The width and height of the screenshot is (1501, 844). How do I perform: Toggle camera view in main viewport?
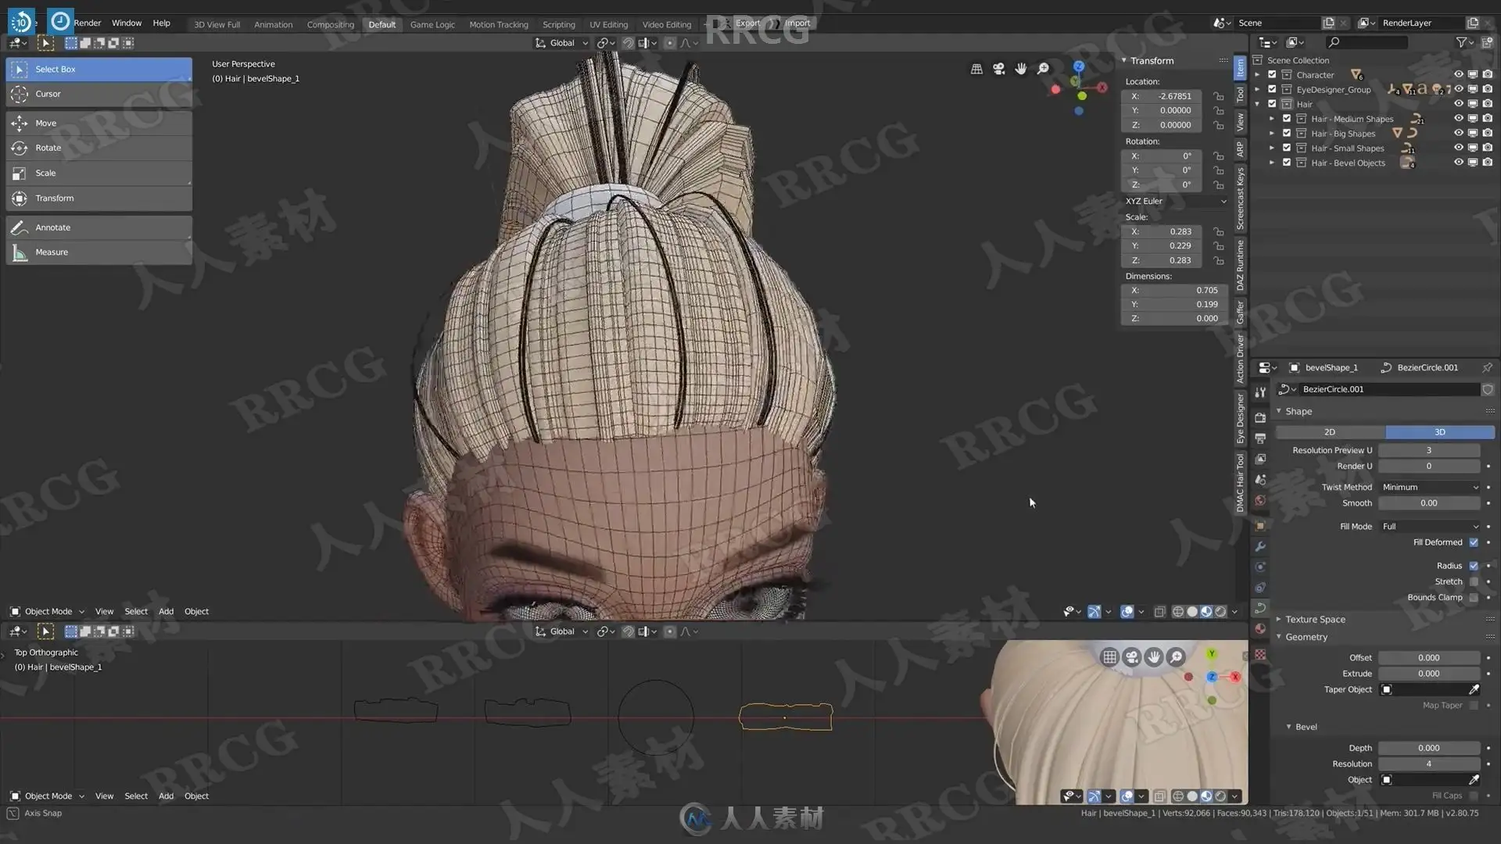coord(998,69)
